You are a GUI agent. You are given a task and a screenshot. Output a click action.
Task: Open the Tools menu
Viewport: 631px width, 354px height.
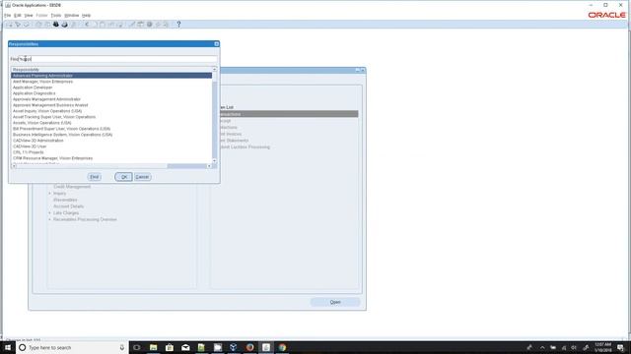tap(56, 16)
